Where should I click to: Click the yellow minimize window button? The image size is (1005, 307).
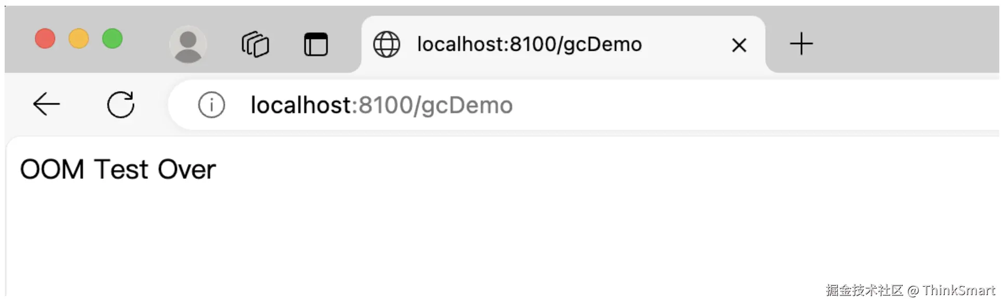79,39
